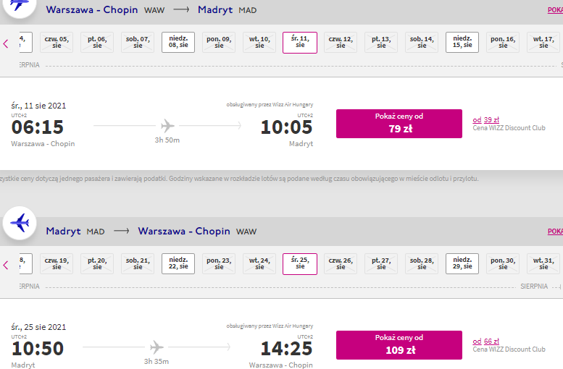
Task: Show prices from 79 zł button
Action: (x=399, y=123)
